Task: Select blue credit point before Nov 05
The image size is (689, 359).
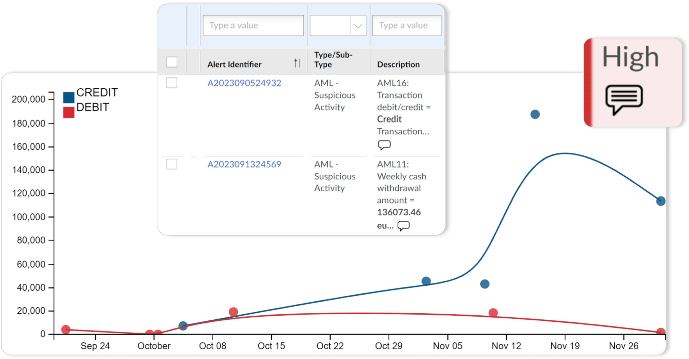Action: (x=426, y=281)
